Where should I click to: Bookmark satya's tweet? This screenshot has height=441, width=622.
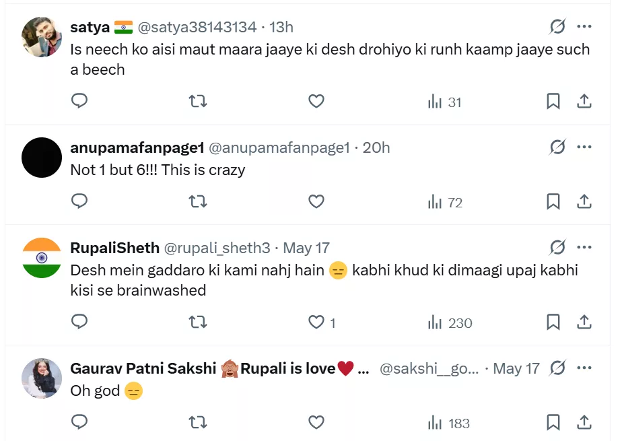click(x=553, y=102)
